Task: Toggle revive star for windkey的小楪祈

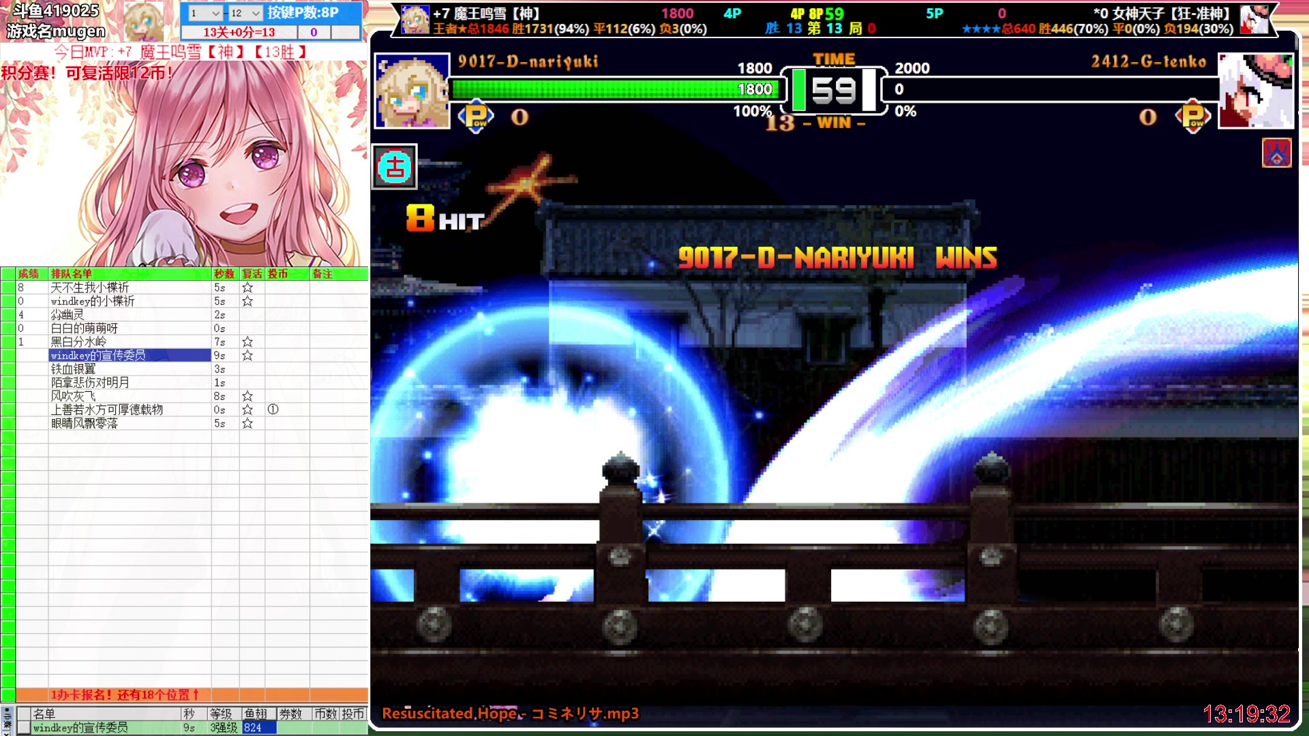Action: point(247,301)
